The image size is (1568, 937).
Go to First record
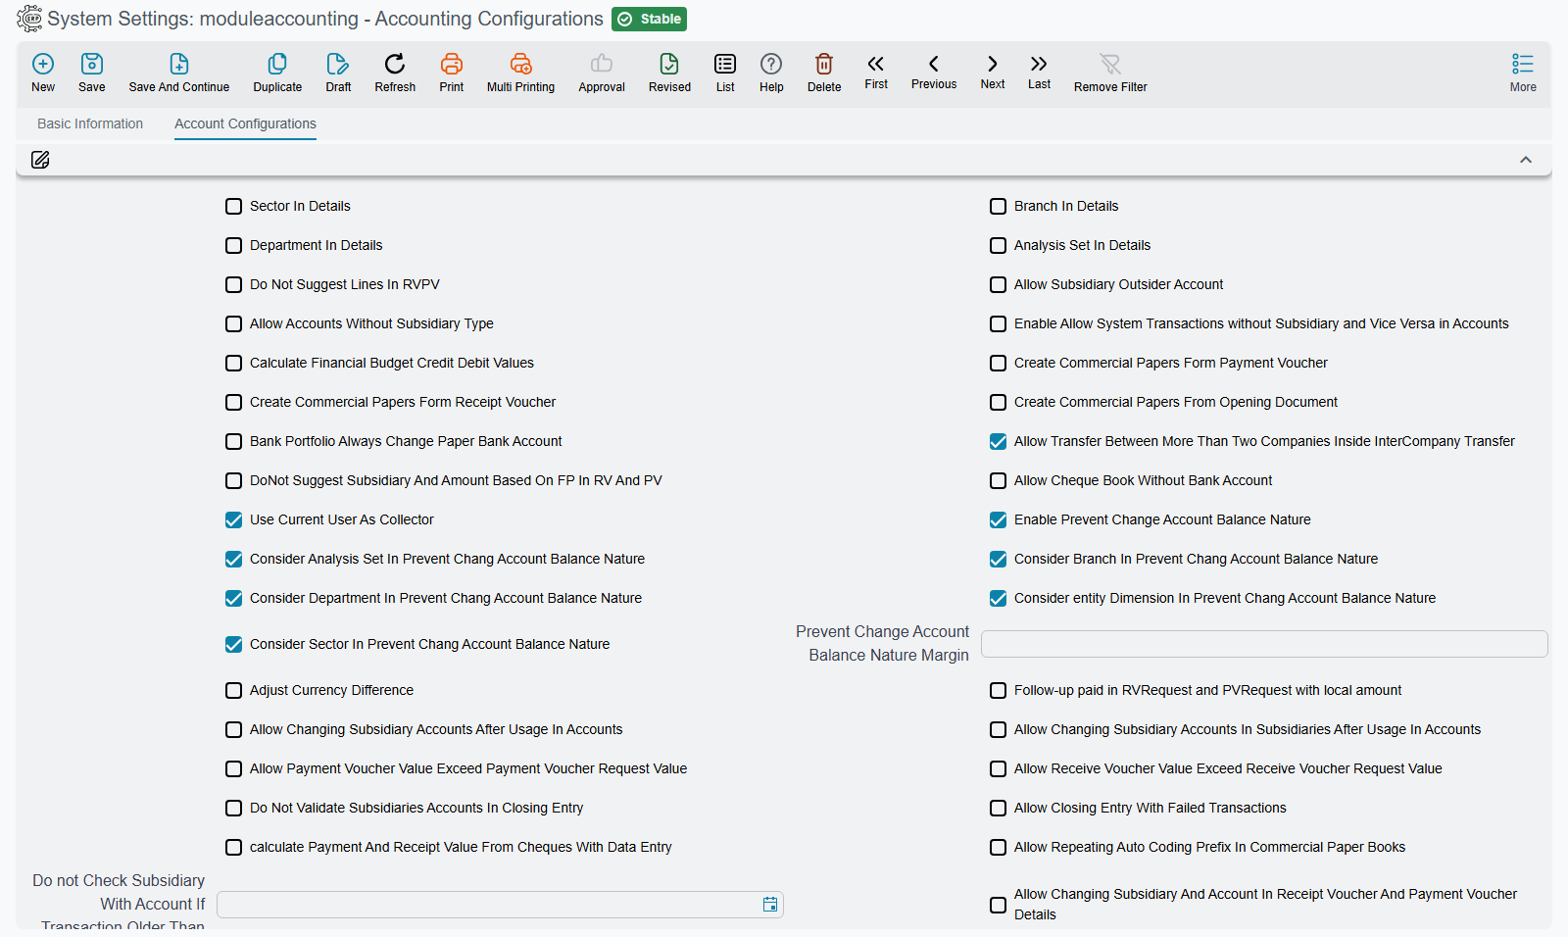point(876,64)
